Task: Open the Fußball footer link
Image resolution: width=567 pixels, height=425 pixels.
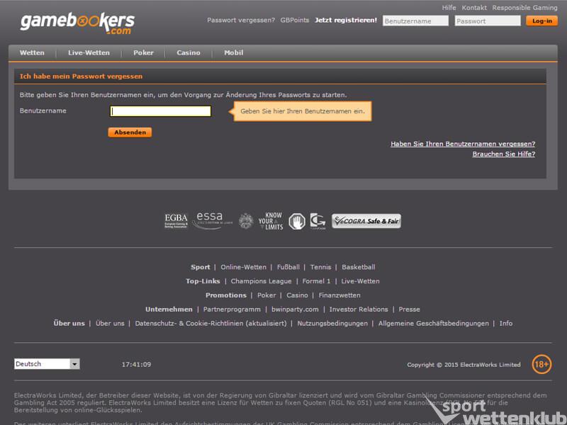Action: point(288,267)
